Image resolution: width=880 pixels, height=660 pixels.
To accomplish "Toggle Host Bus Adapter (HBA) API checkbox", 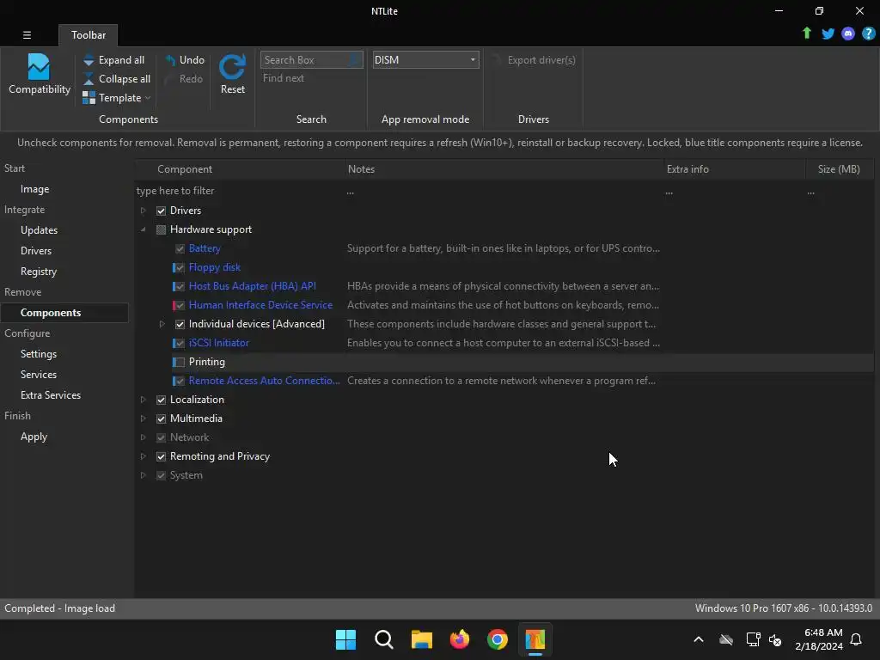I will (x=180, y=287).
